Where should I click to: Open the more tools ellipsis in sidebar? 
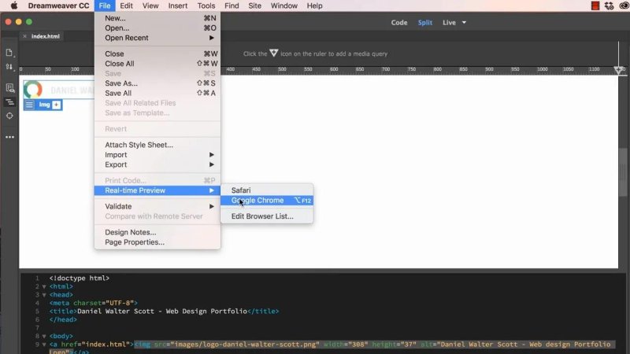click(x=9, y=137)
